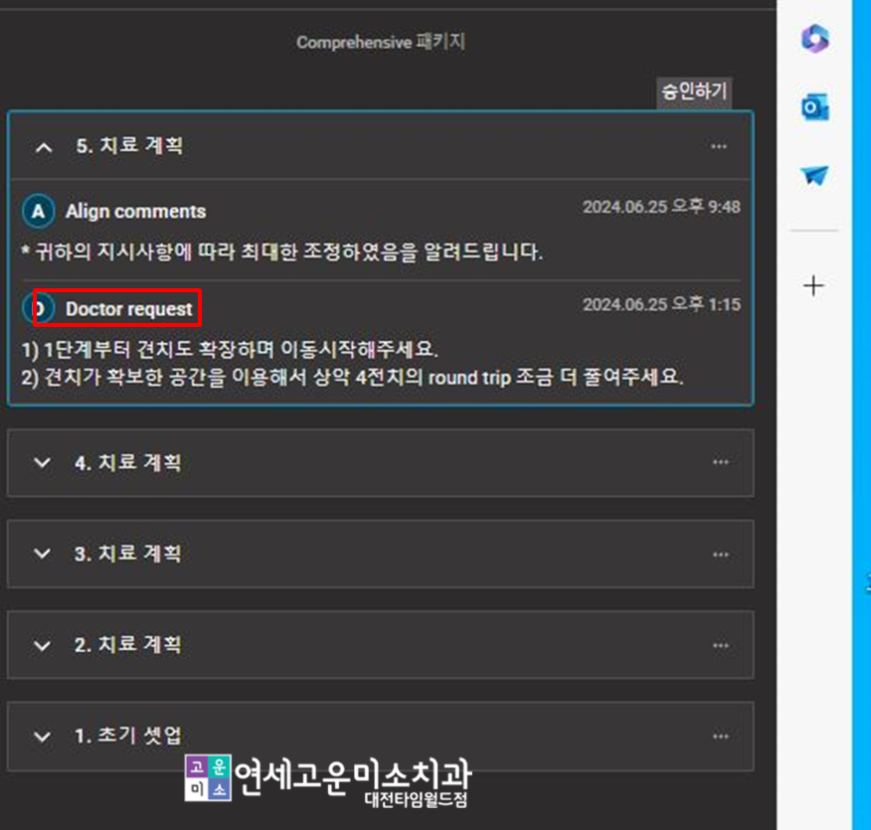Open more options for 5. 치료 계획
The height and width of the screenshot is (830, 871).
click(719, 146)
